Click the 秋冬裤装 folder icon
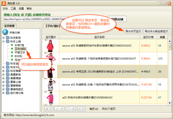This screenshot has width=173, height=119. [8, 71]
